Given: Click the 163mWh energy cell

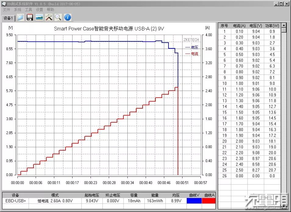Looking at the screenshot, I should pos(155,201).
